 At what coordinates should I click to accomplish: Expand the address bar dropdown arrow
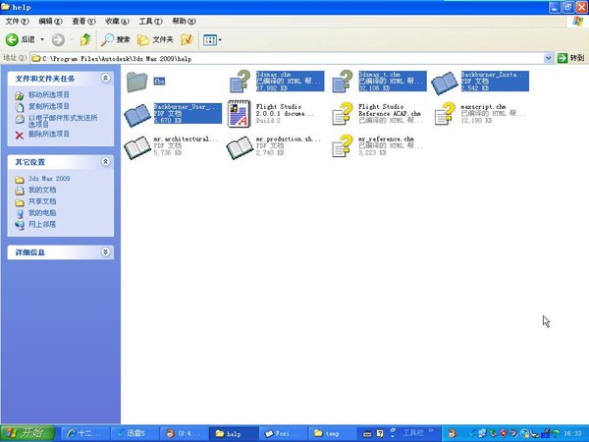click(x=548, y=58)
